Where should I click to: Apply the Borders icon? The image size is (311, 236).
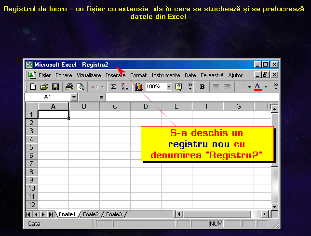pyautogui.click(x=242, y=87)
